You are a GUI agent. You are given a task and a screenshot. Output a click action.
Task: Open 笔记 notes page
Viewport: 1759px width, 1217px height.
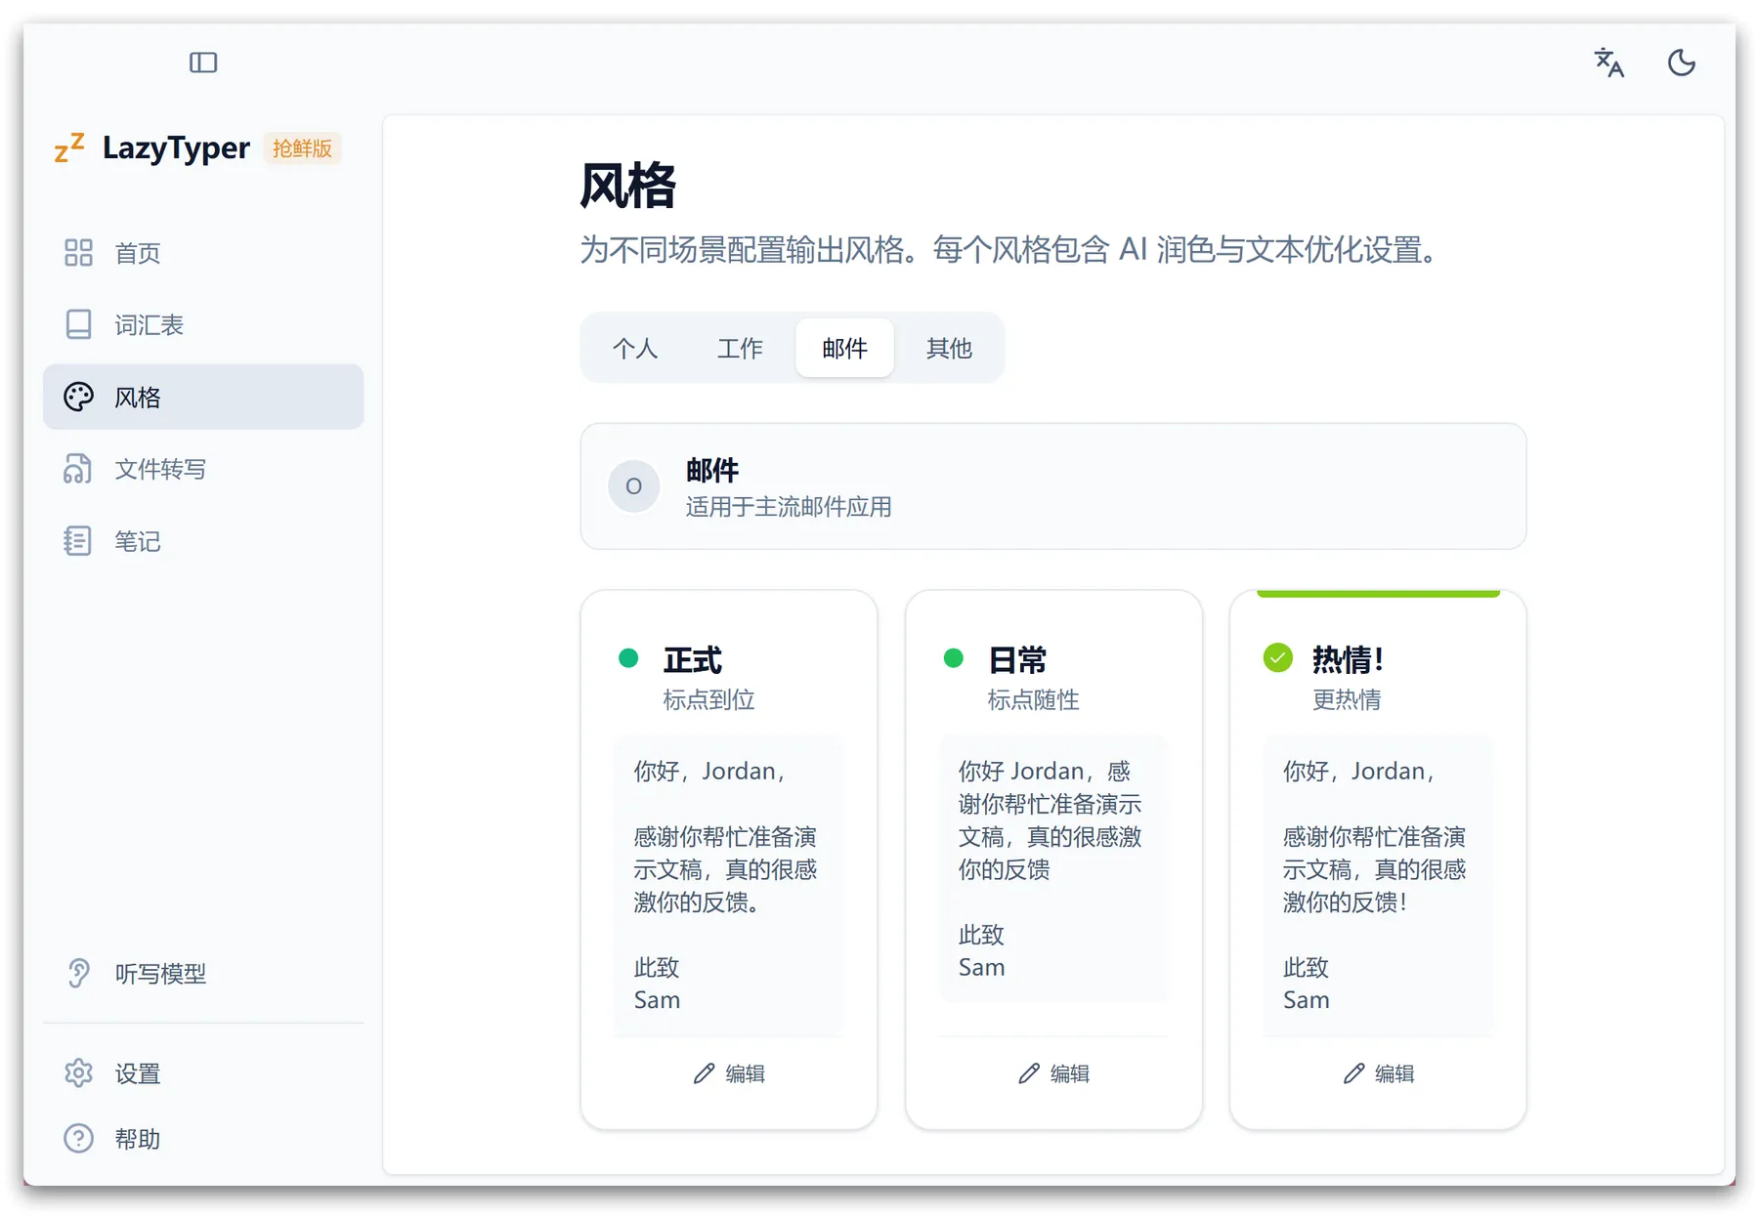coord(137,542)
